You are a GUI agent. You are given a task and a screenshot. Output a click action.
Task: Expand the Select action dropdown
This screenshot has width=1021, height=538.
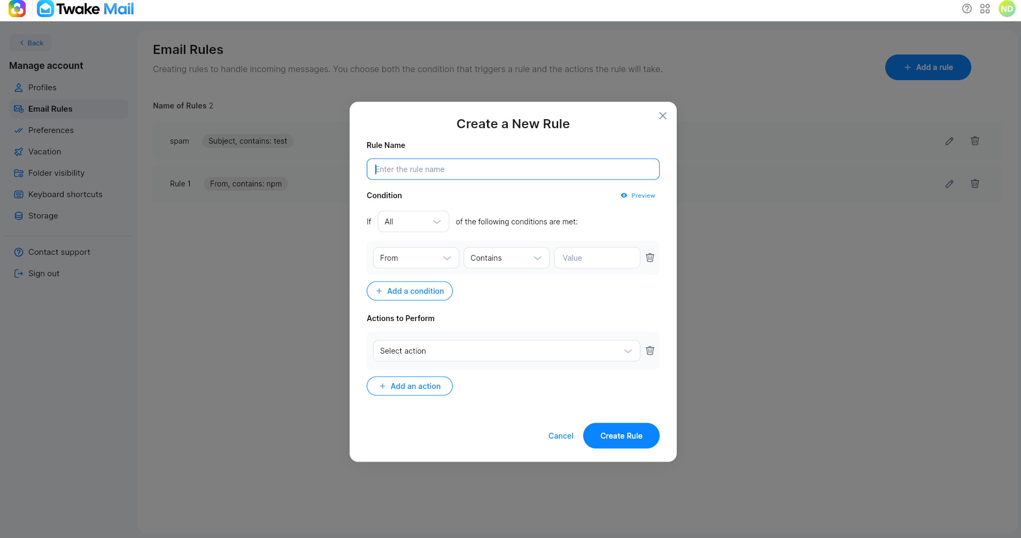[x=506, y=350]
